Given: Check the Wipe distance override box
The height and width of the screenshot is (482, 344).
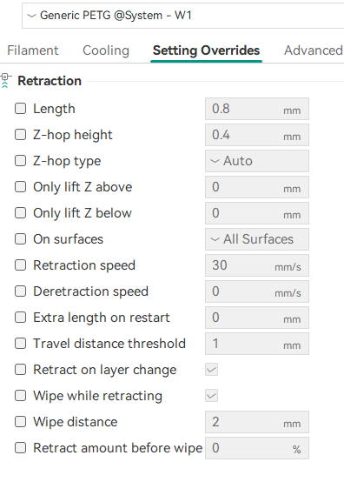Looking at the screenshot, I should [20, 422].
